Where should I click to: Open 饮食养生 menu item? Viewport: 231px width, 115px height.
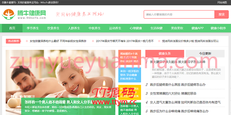[53, 28]
